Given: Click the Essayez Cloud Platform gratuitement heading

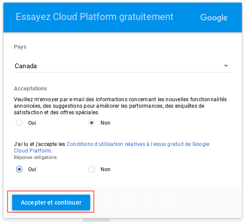Looking at the screenshot, I should click(x=94, y=17).
